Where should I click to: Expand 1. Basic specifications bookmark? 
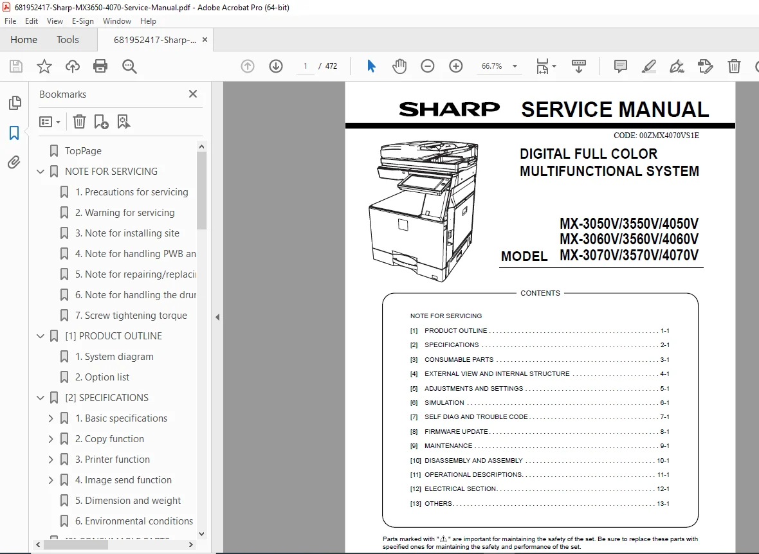pos(51,418)
